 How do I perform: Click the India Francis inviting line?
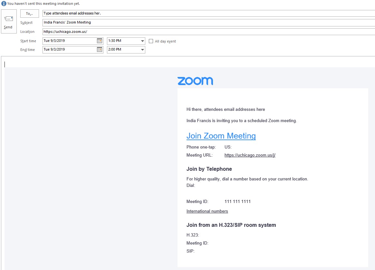(x=242, y=121)
